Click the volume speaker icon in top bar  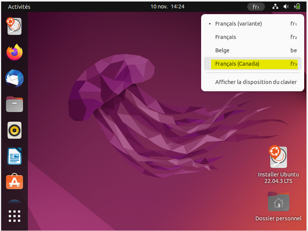tap(286, 6)
